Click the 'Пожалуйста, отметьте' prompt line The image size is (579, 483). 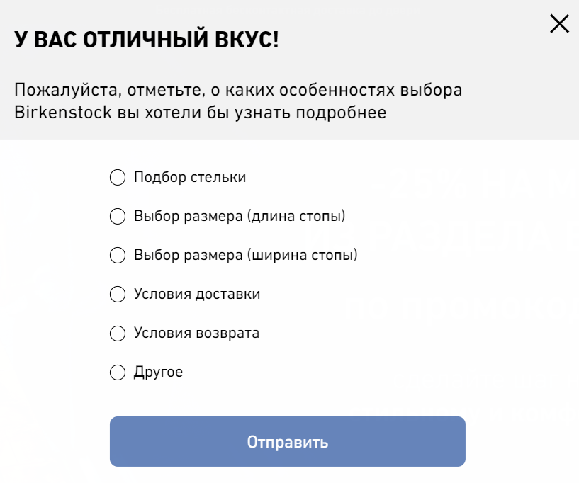coord(92,91)
